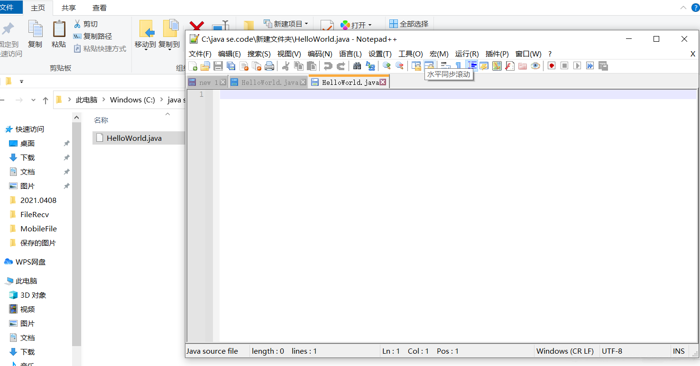Toggle show all characters pilcrow icon
This screenshot has height=366, width=700.
click(x=458, y=66)
